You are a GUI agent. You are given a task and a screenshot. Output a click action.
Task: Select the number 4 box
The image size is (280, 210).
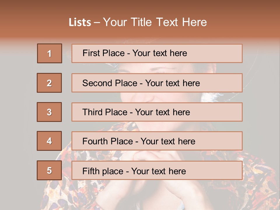(x=49, y=141)
